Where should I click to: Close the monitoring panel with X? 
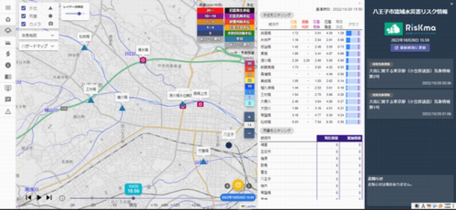pos(359,3)
